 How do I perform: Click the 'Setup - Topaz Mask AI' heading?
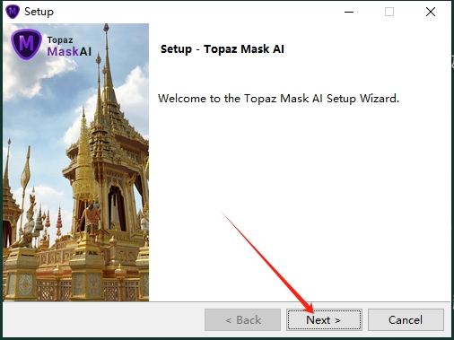(223, 49)
